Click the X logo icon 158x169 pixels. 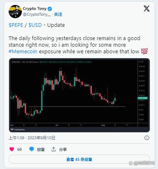(x=146, y=9)
